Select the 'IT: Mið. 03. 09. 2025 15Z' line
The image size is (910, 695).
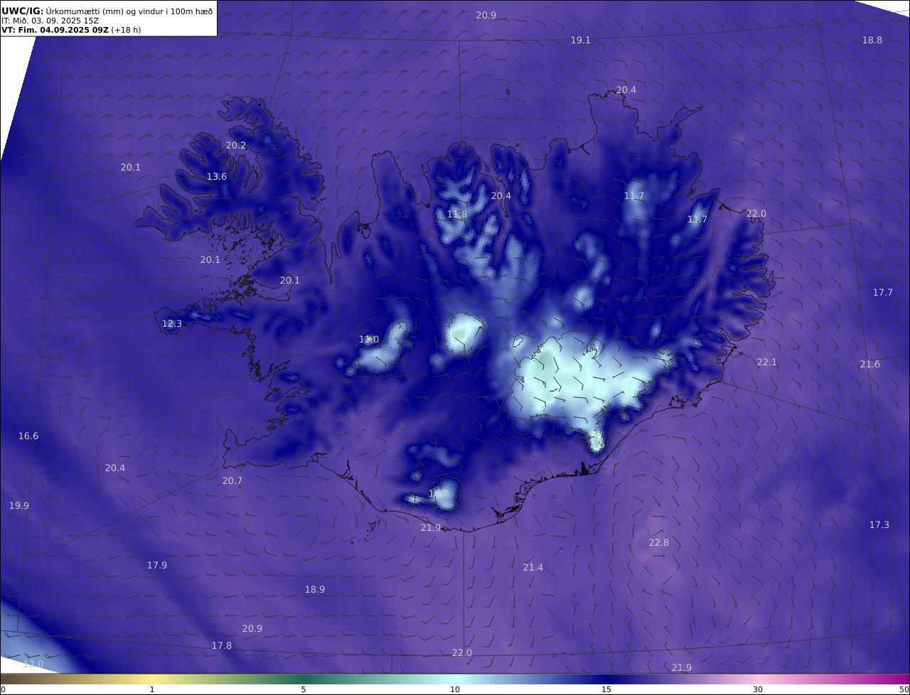[50, 21]
